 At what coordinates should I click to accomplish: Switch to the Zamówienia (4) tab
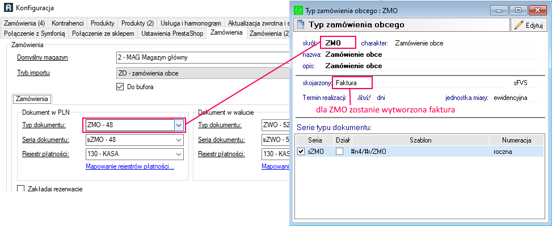click(24, 23)
